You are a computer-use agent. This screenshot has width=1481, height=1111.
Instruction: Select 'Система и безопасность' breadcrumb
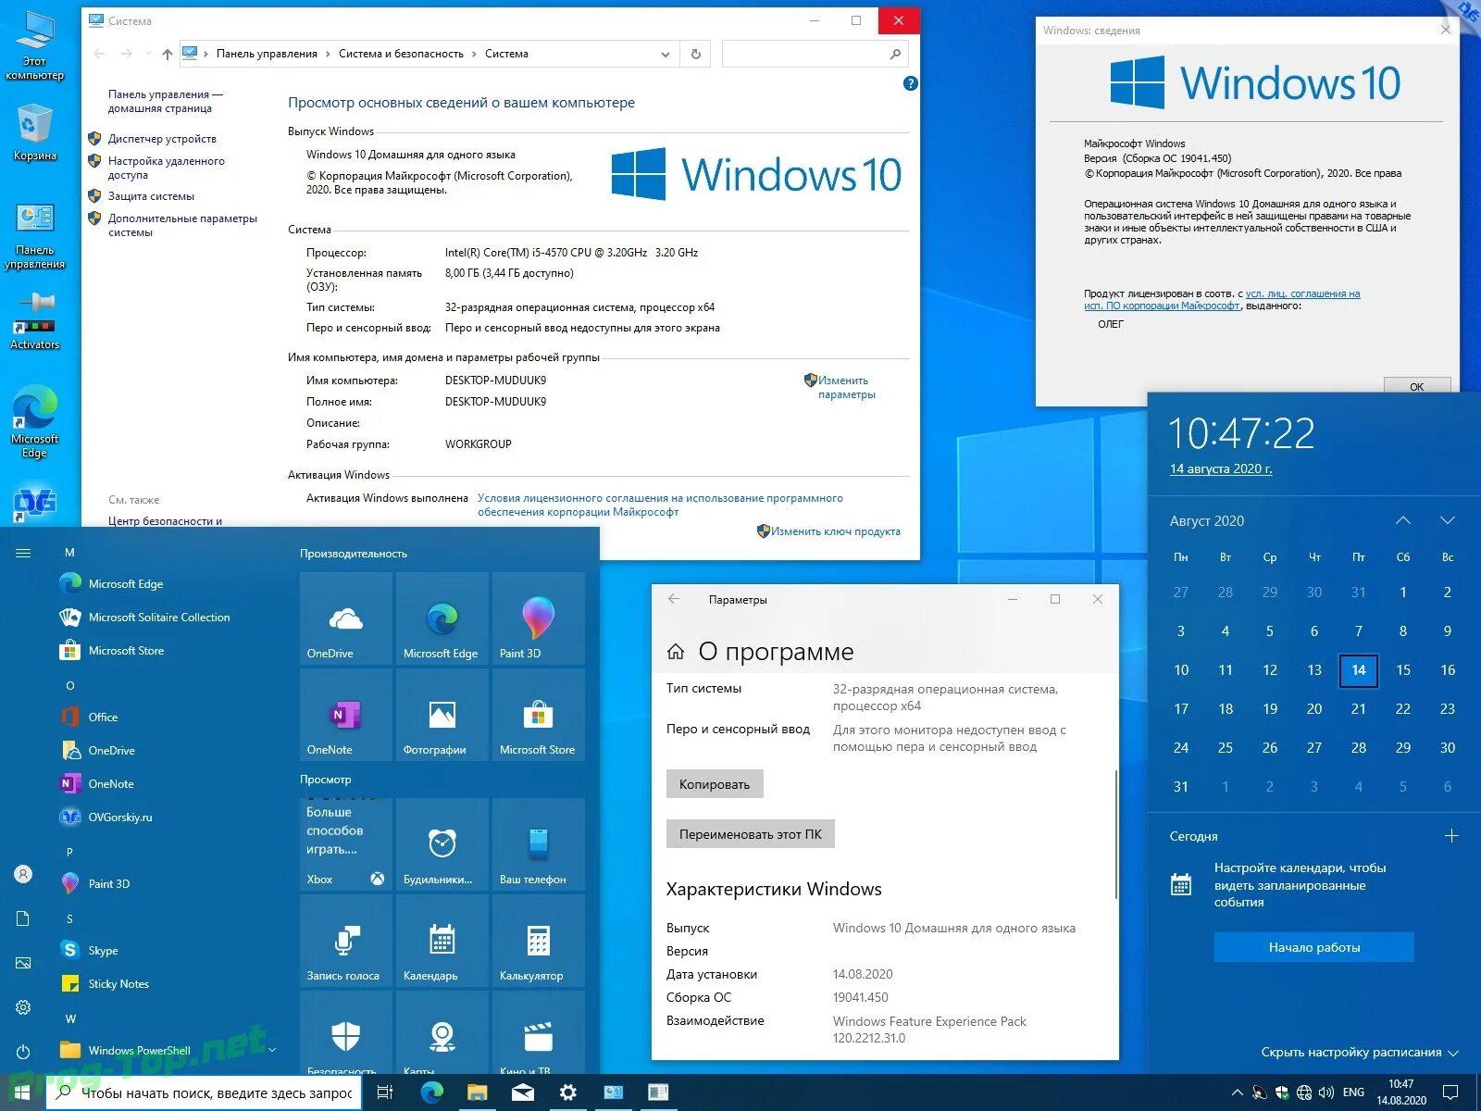click(401, 54)
